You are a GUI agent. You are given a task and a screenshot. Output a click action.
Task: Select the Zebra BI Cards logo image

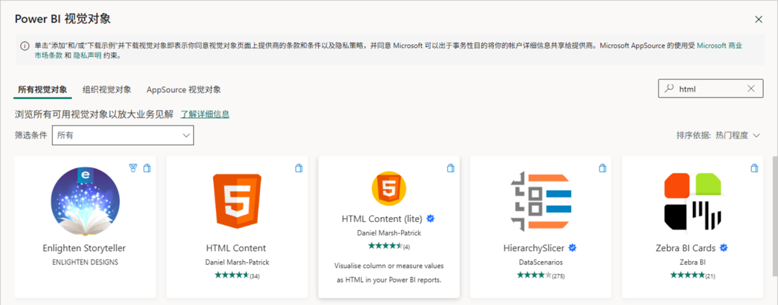point(693,203)
